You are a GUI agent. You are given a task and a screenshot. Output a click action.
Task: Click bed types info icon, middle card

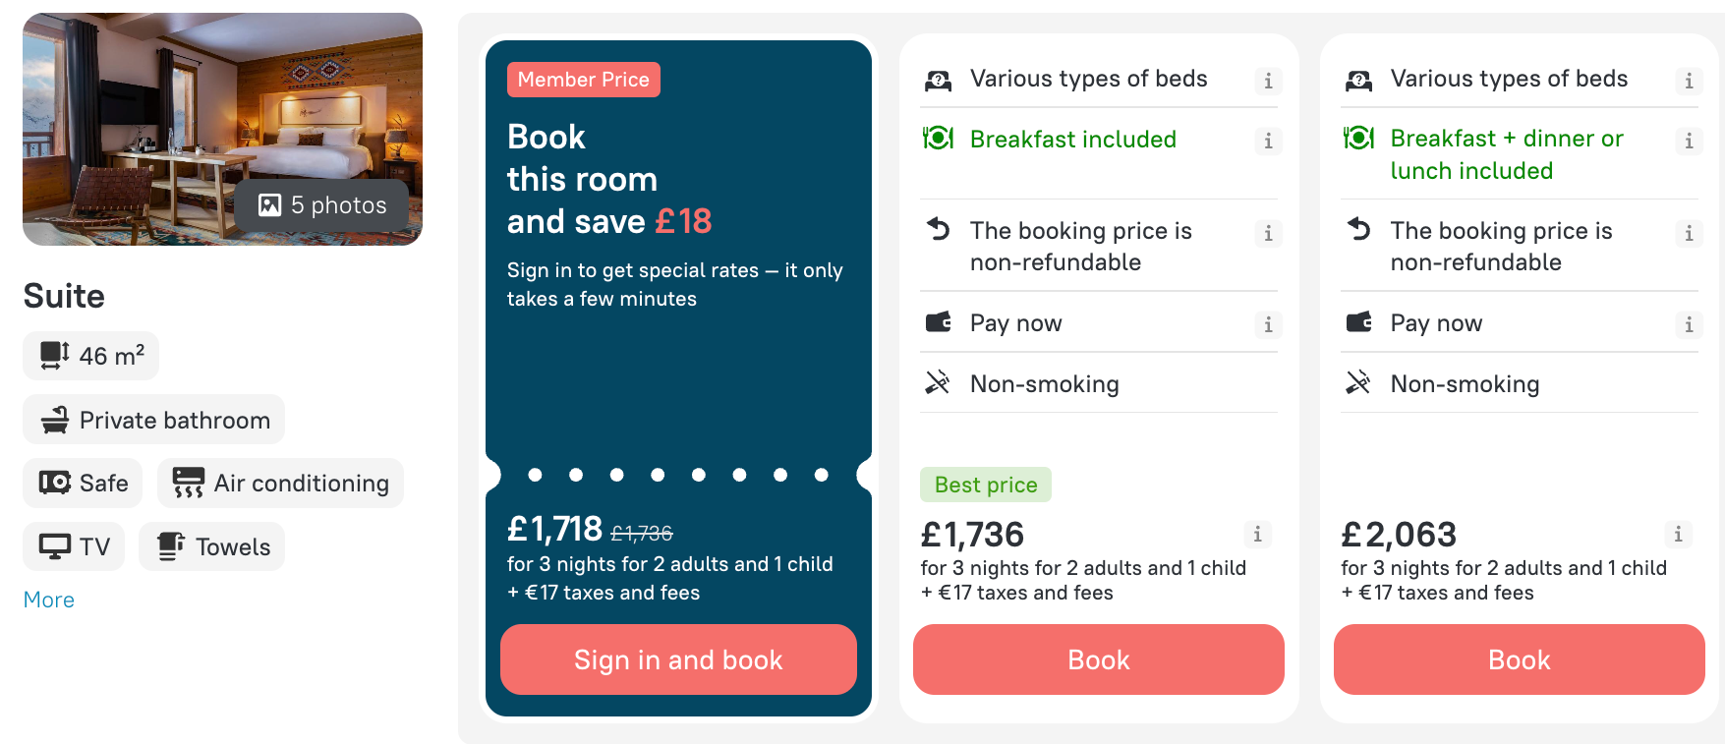tap(1268, 81)
